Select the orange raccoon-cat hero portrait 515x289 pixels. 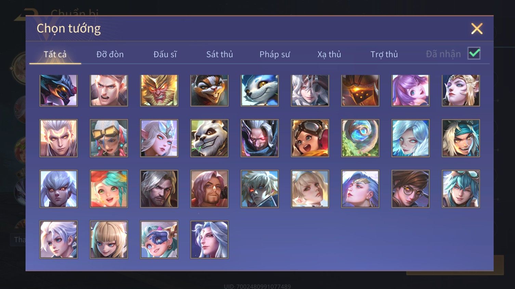tap(209, 91)
